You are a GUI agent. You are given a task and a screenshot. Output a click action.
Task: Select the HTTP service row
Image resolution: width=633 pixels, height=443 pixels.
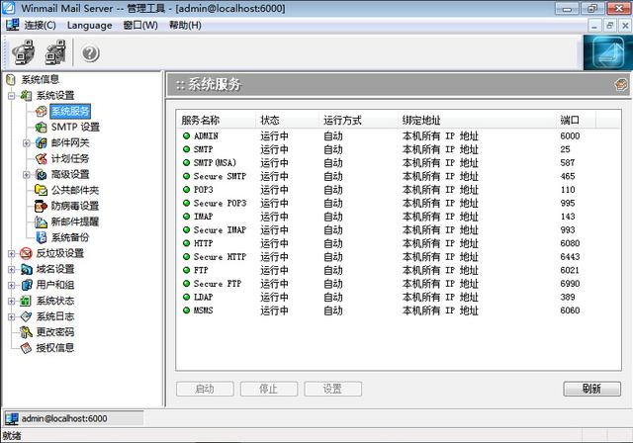pos(398,243)
